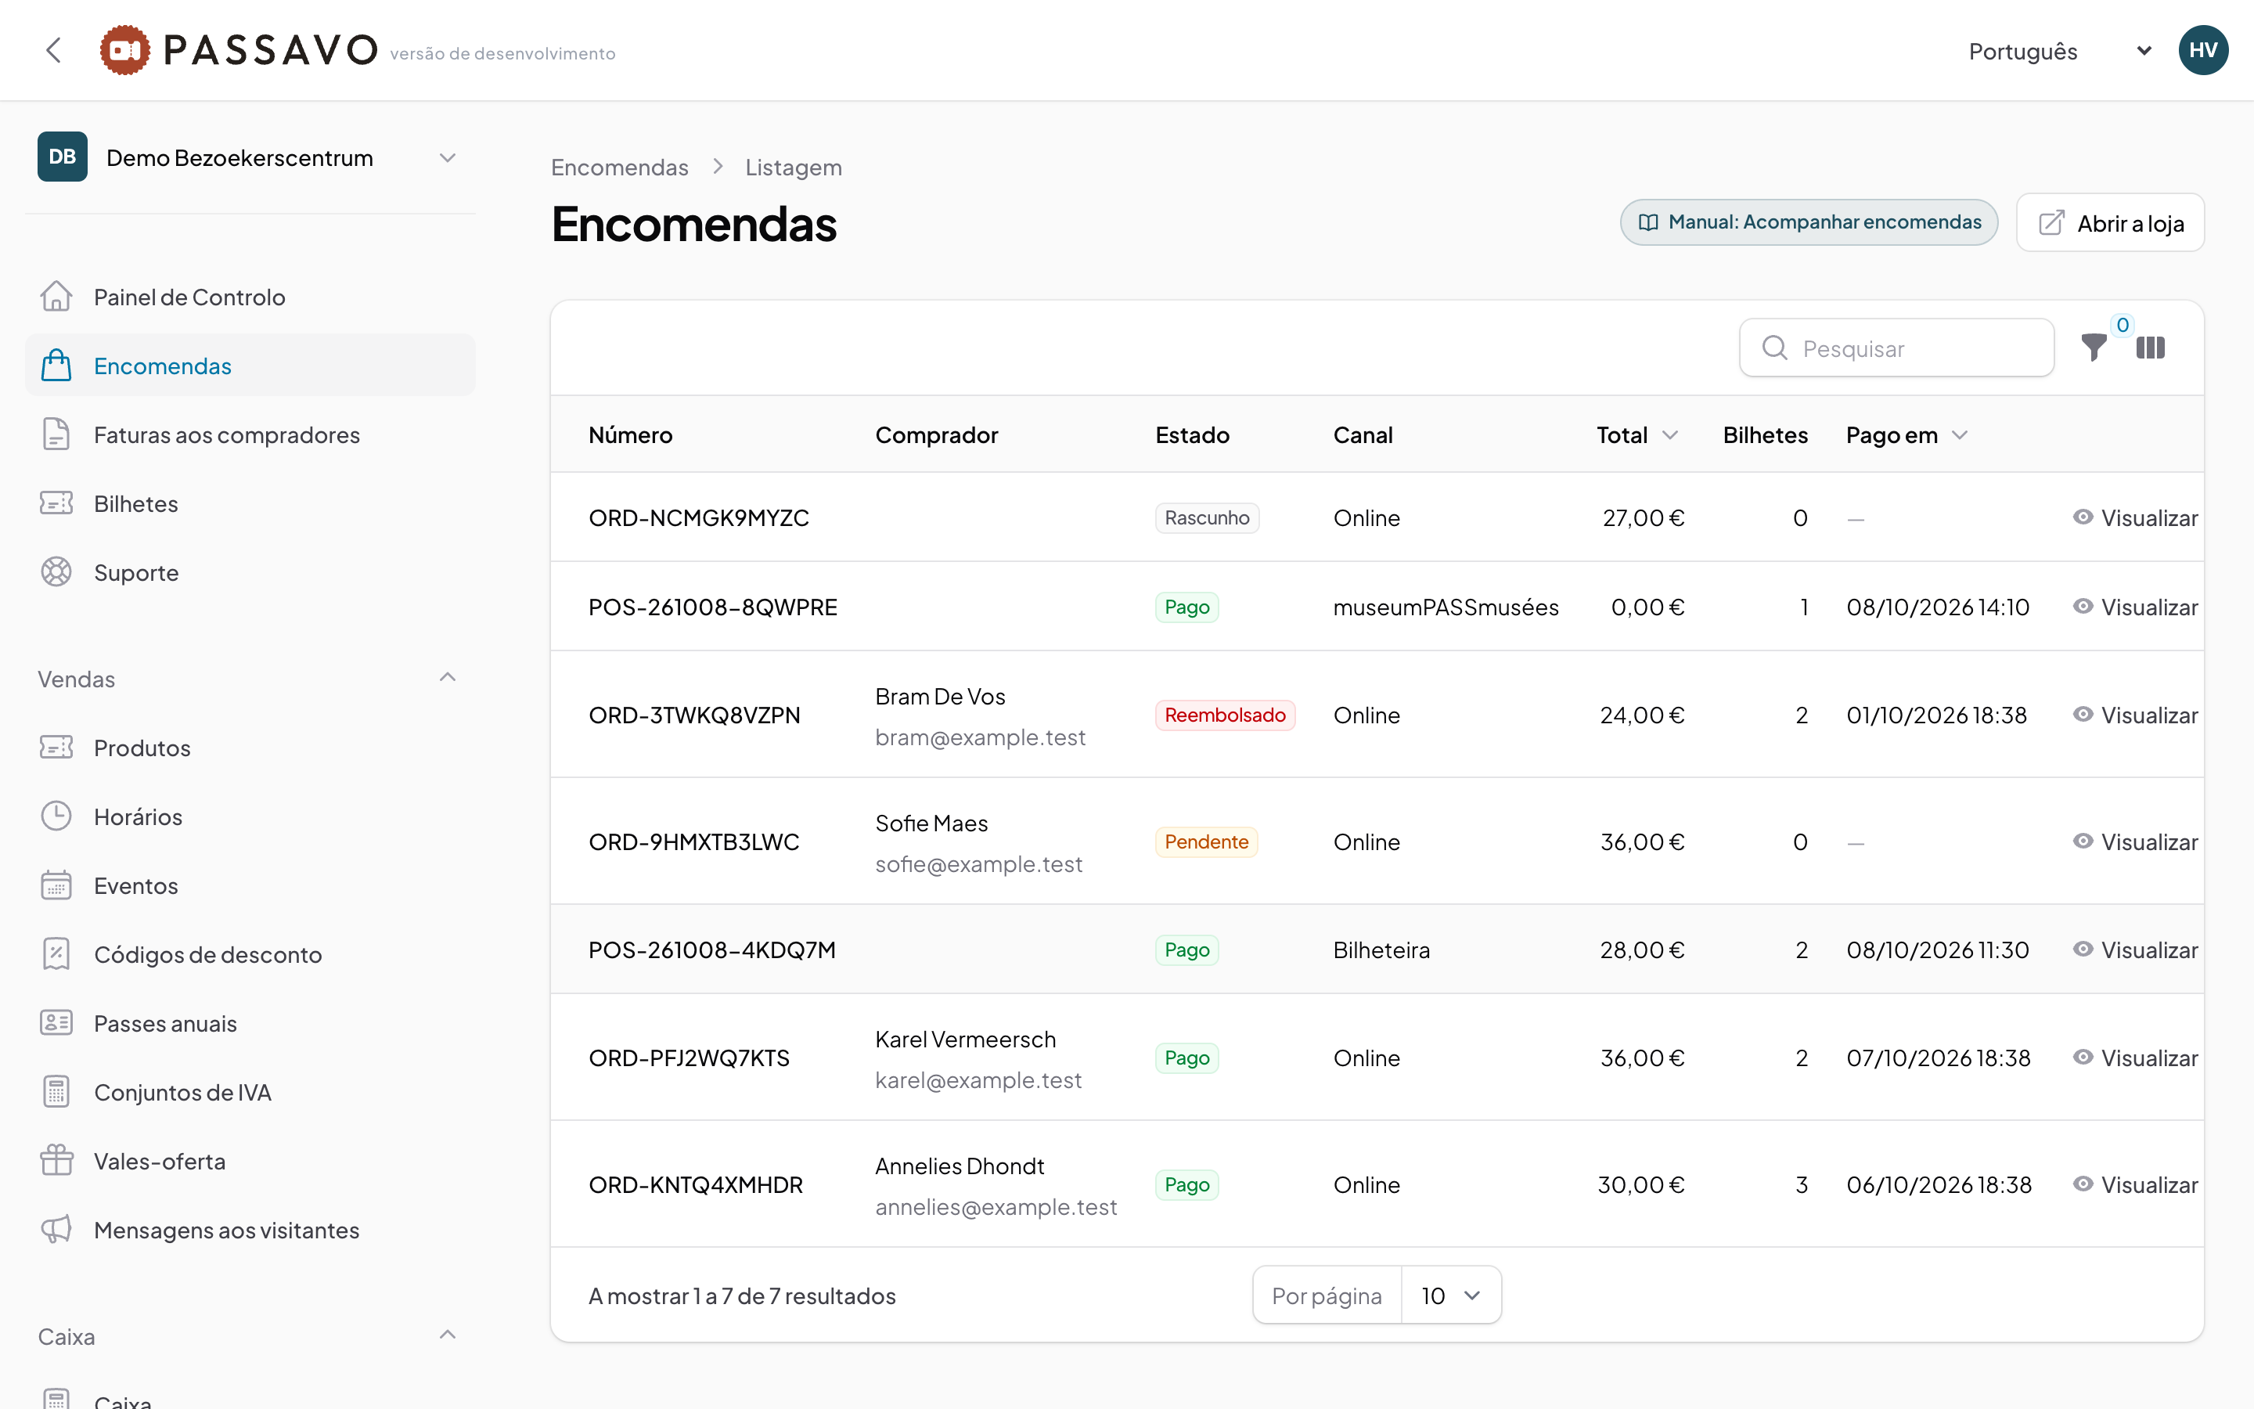Viewport: 2254px width, 1409px height.
Task: Click the Reembolsado status badge
Action: coord(1225,715)
